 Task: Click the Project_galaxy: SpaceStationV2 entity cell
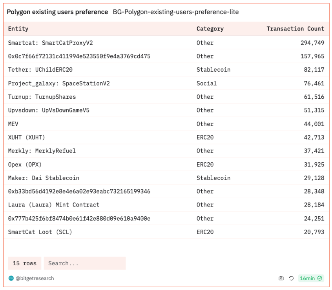(59, 83)
